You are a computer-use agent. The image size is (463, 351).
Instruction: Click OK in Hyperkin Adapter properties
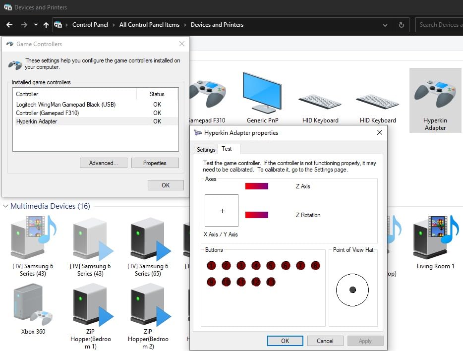[x=285, y=341]
